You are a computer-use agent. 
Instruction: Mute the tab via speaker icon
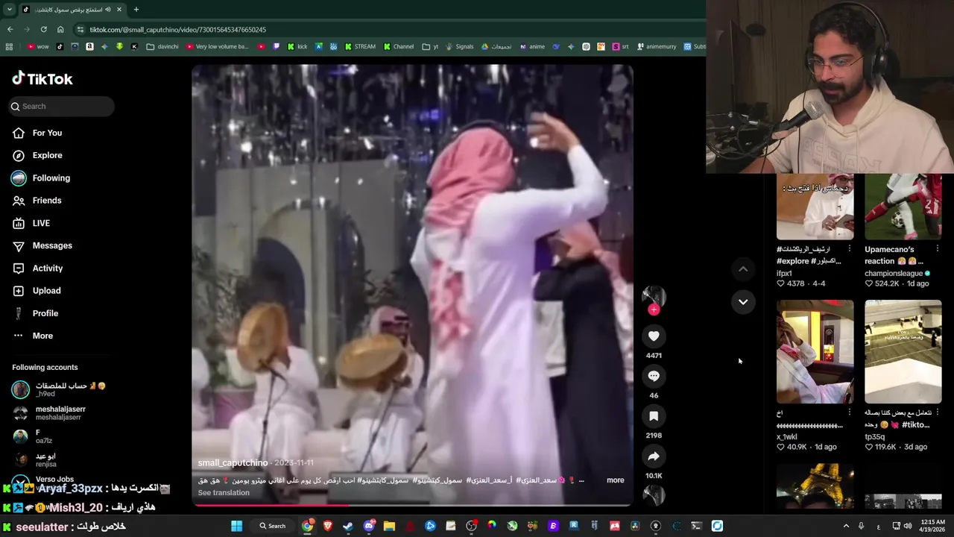(x=108, y=10)
